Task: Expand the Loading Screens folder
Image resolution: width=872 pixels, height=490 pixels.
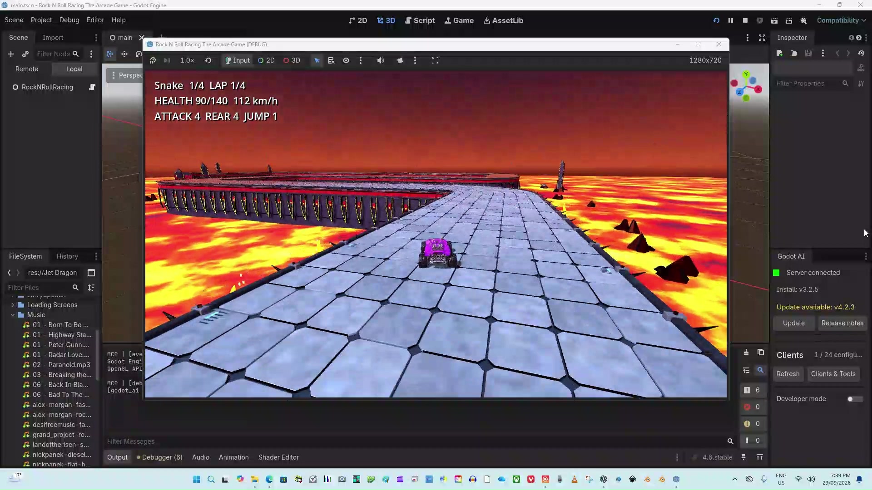Action: pyautogui.click(x=13, y=305)
